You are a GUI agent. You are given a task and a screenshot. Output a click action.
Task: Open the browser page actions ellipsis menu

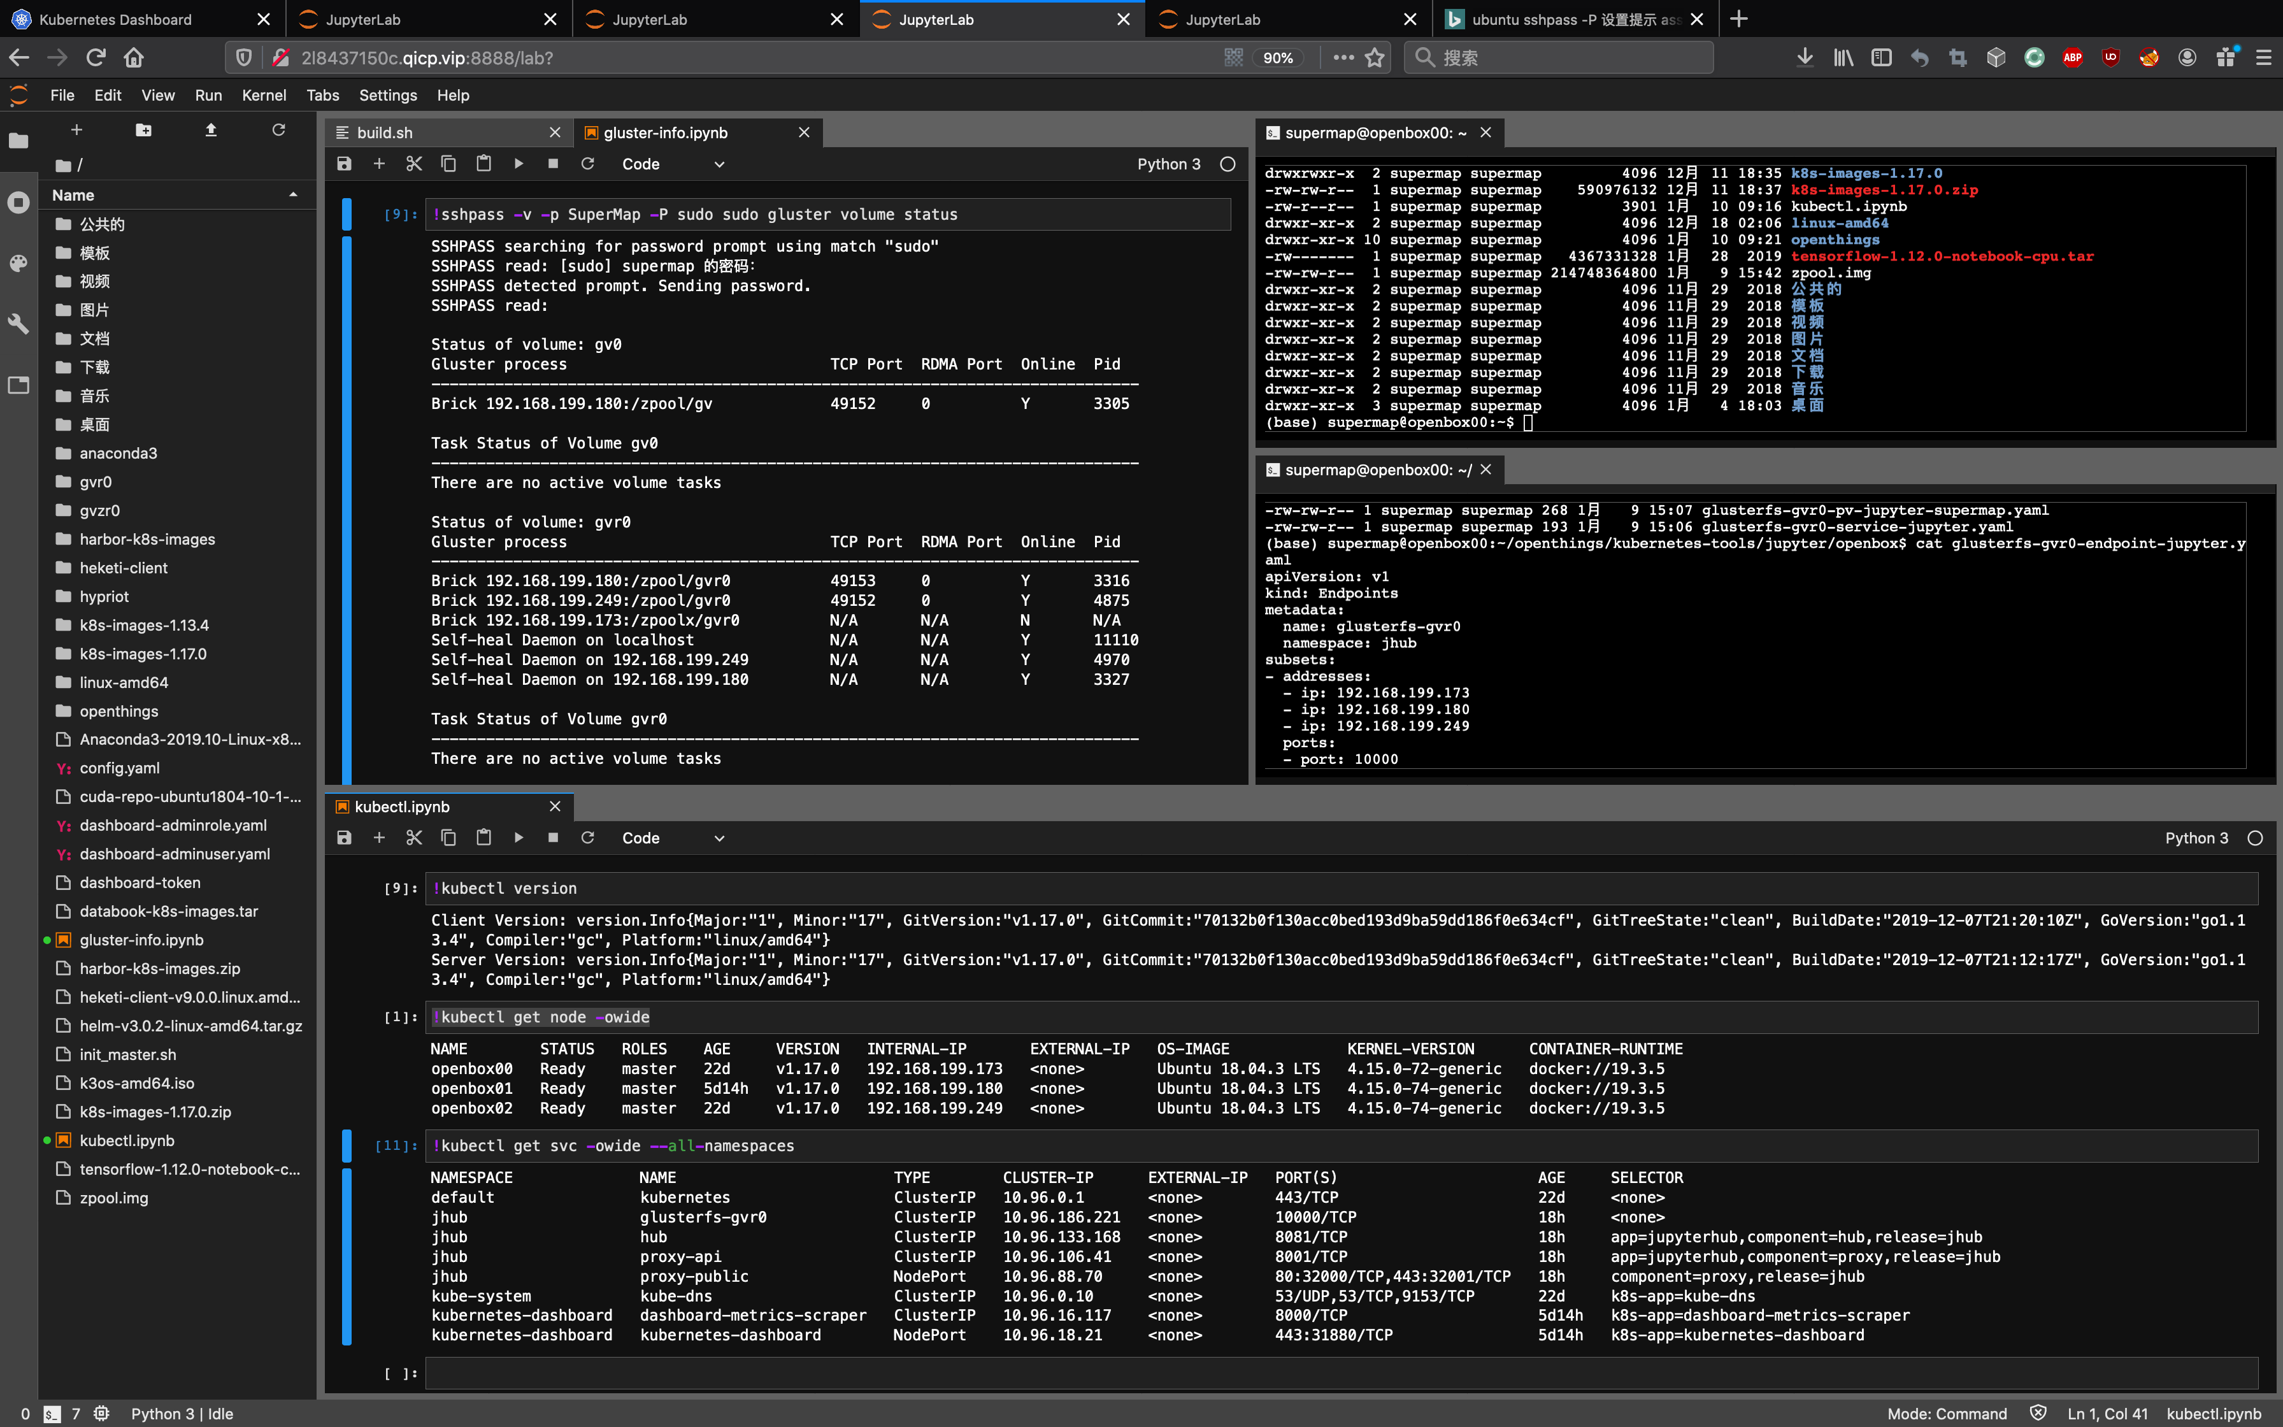coord(1343,57)
